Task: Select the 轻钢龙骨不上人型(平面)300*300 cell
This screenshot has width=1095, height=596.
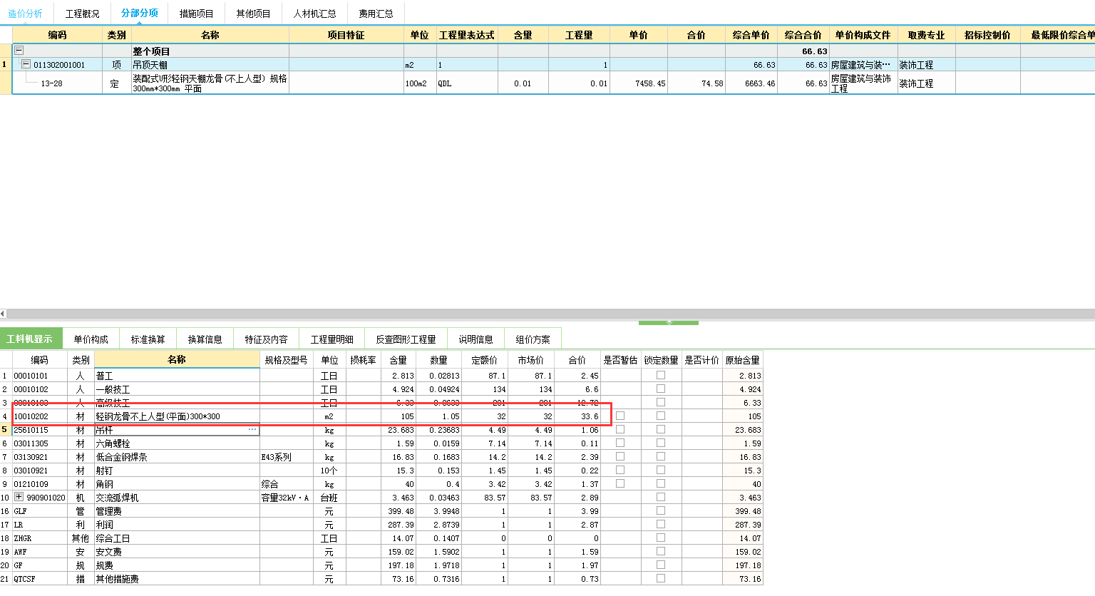Action: coord(177,416)
